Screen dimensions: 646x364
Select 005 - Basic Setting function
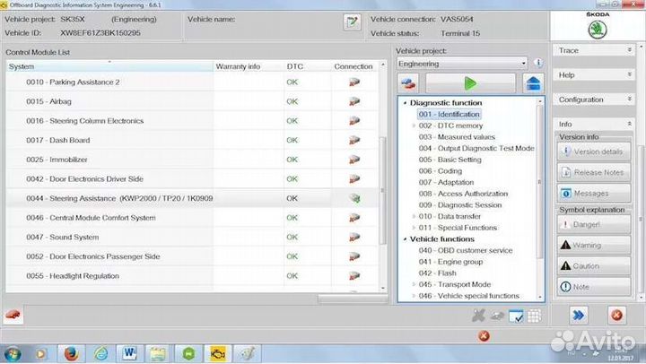(x=450, y=160)
